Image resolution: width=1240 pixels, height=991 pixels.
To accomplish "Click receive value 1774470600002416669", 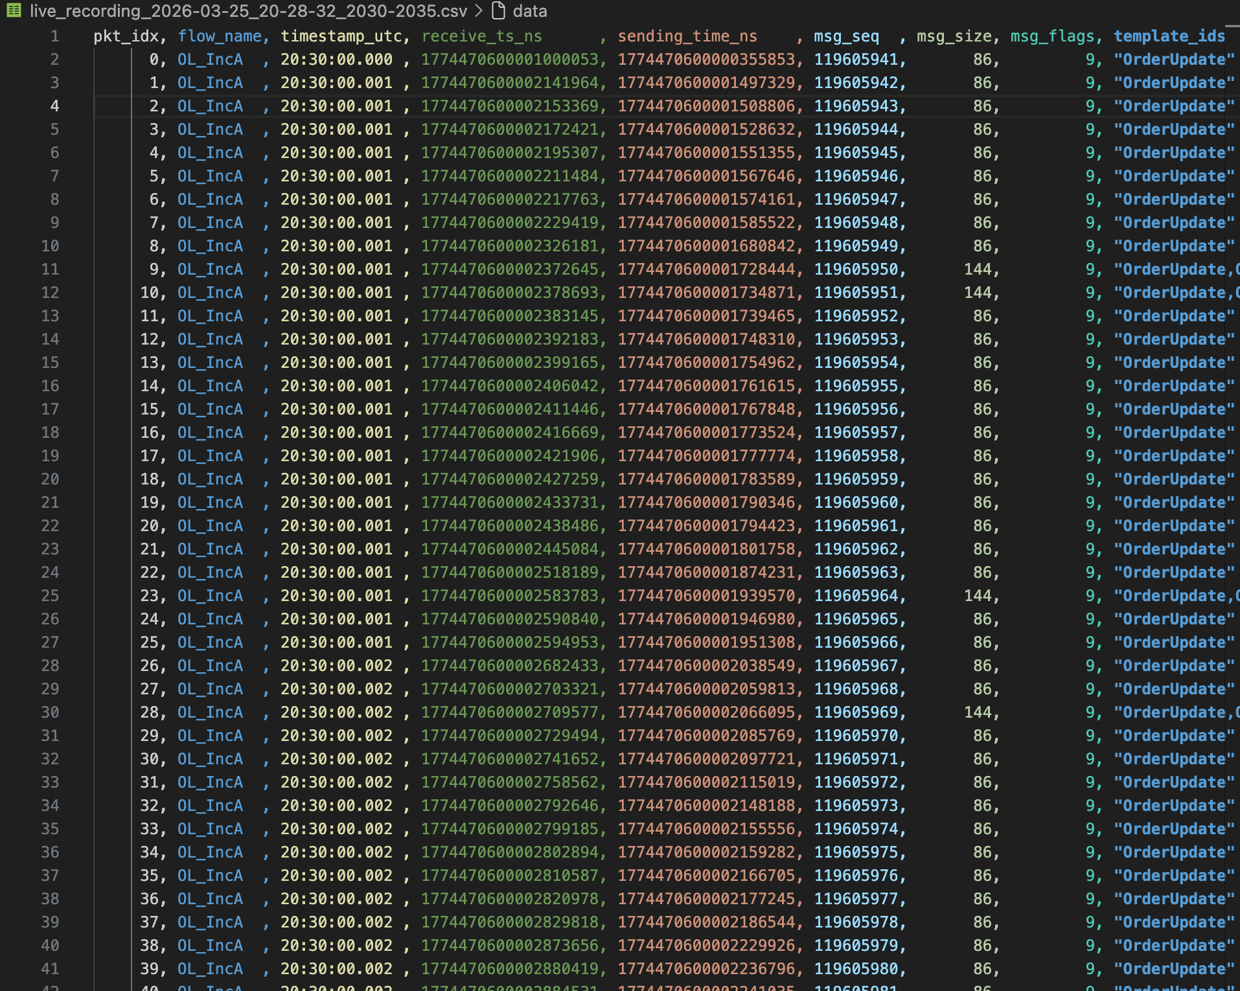I will (x=510, y=433).
